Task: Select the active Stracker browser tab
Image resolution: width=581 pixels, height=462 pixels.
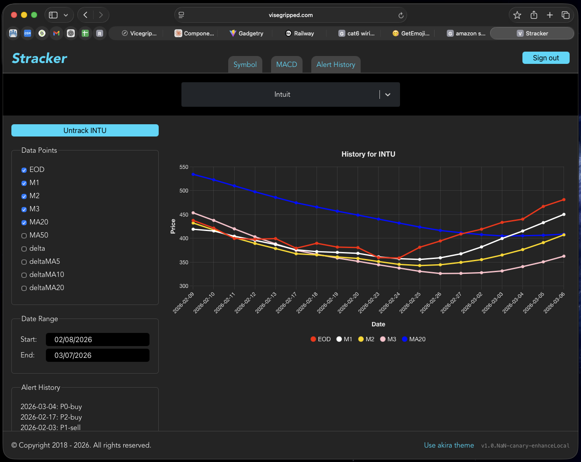Action: point(532,33)
